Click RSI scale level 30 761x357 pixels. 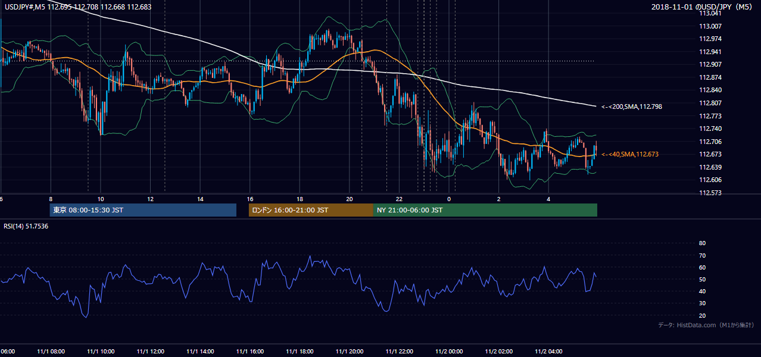coord(702,303)
